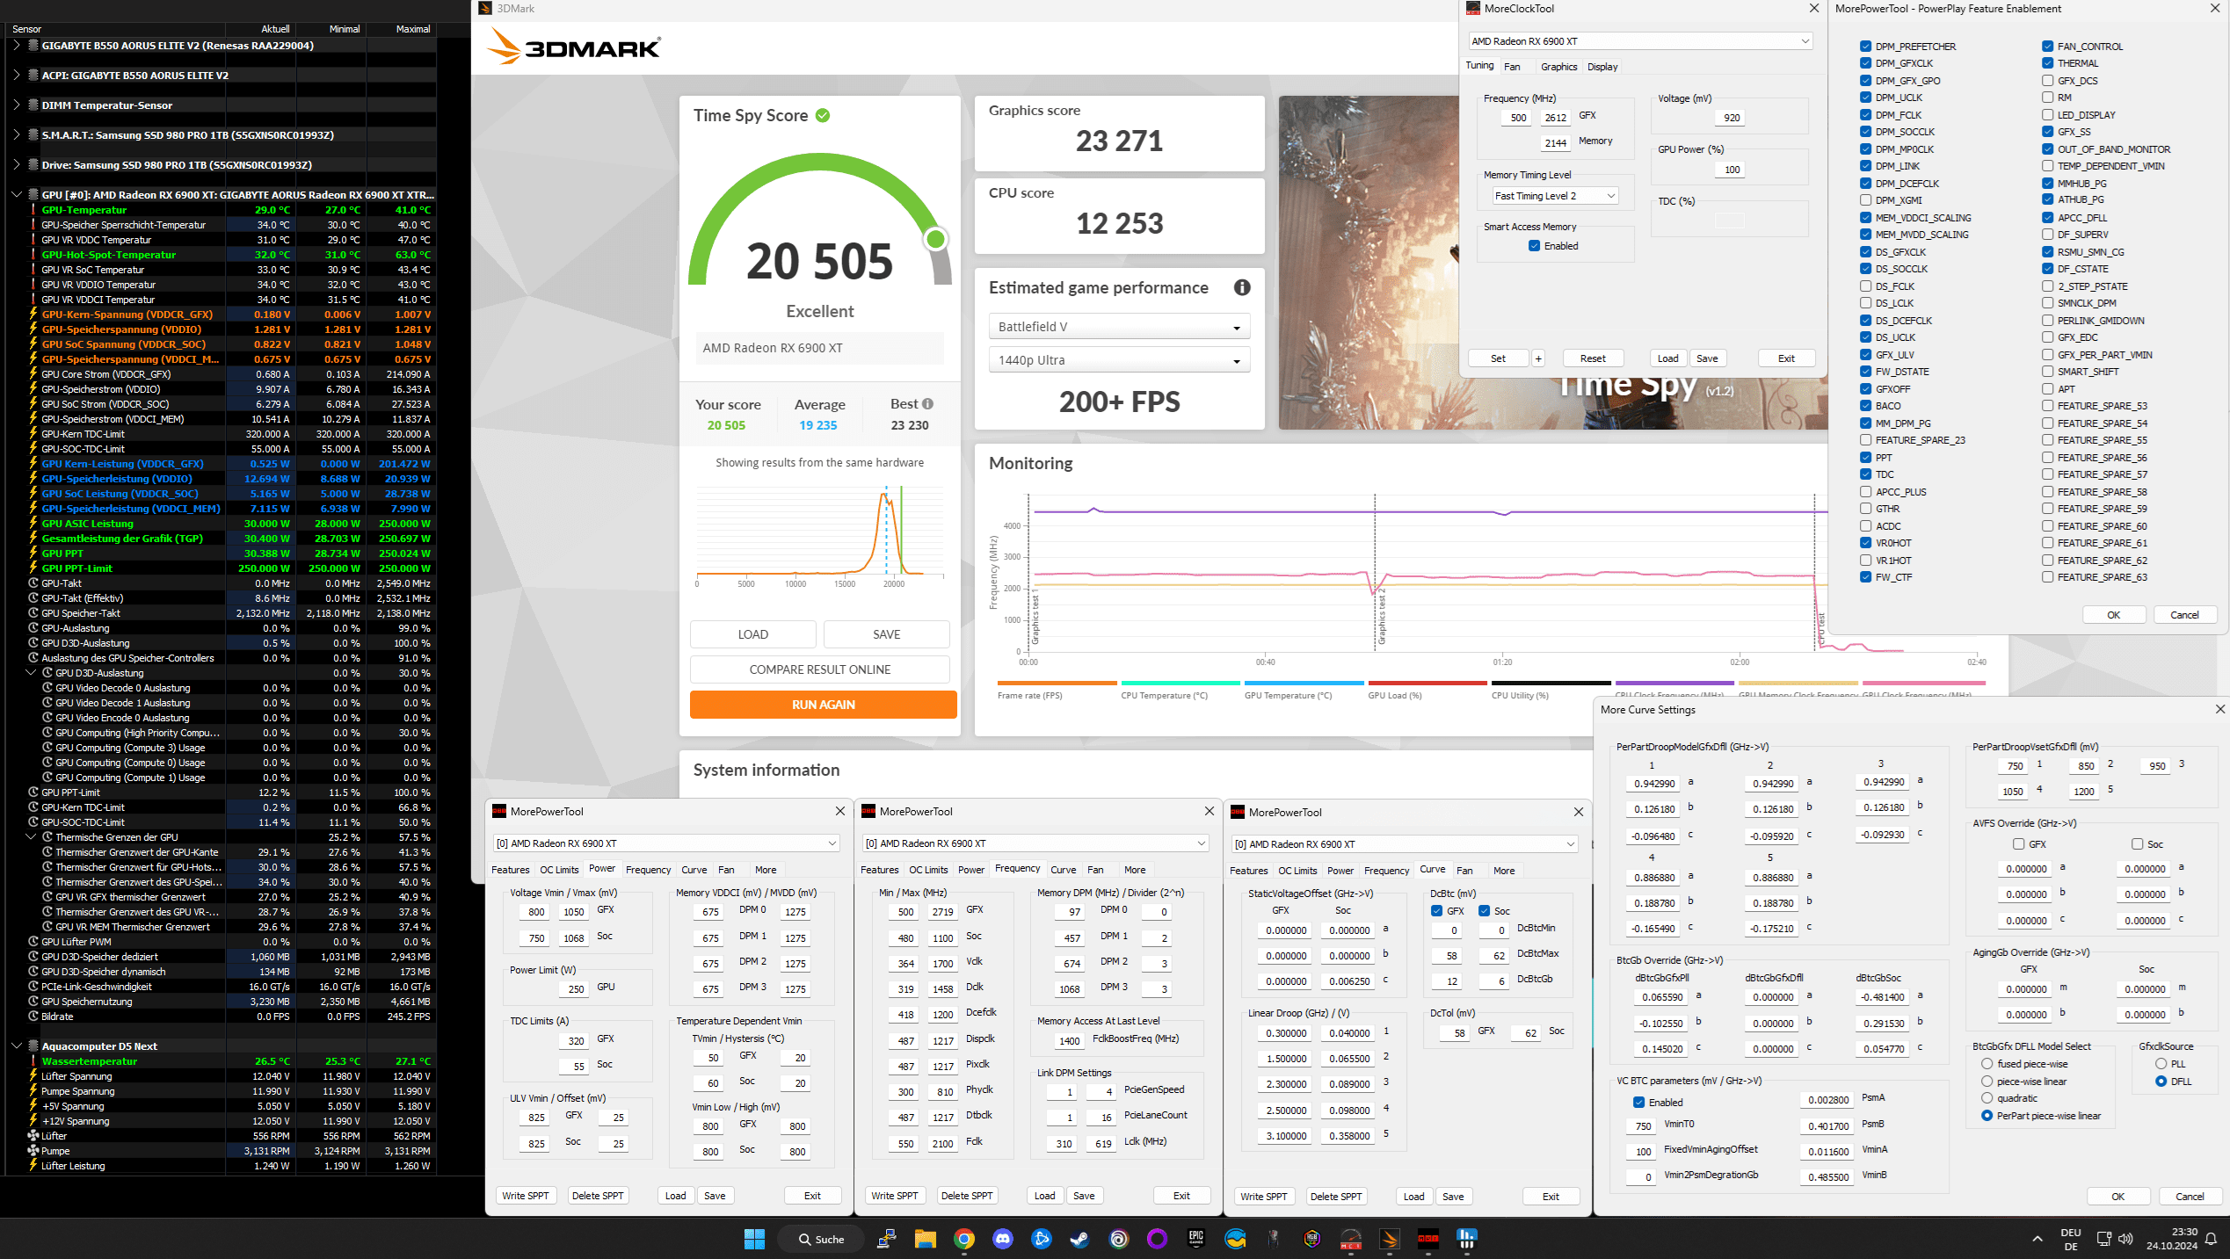This screenshot has width=2230, height=1259.
Task: Switch to HWiNFO blue taskbar icon
Action: 1466,1239
